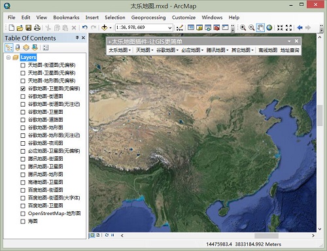Create a new map document
Viewport: 327px width, 251px height.
(x=11, y=27)
